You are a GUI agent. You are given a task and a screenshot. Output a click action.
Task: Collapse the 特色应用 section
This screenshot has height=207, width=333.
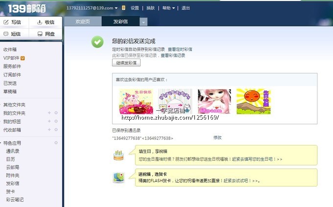(1, 143)
